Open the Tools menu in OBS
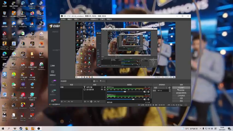Viewport: 233px width, 131px height. click(103, 20)
